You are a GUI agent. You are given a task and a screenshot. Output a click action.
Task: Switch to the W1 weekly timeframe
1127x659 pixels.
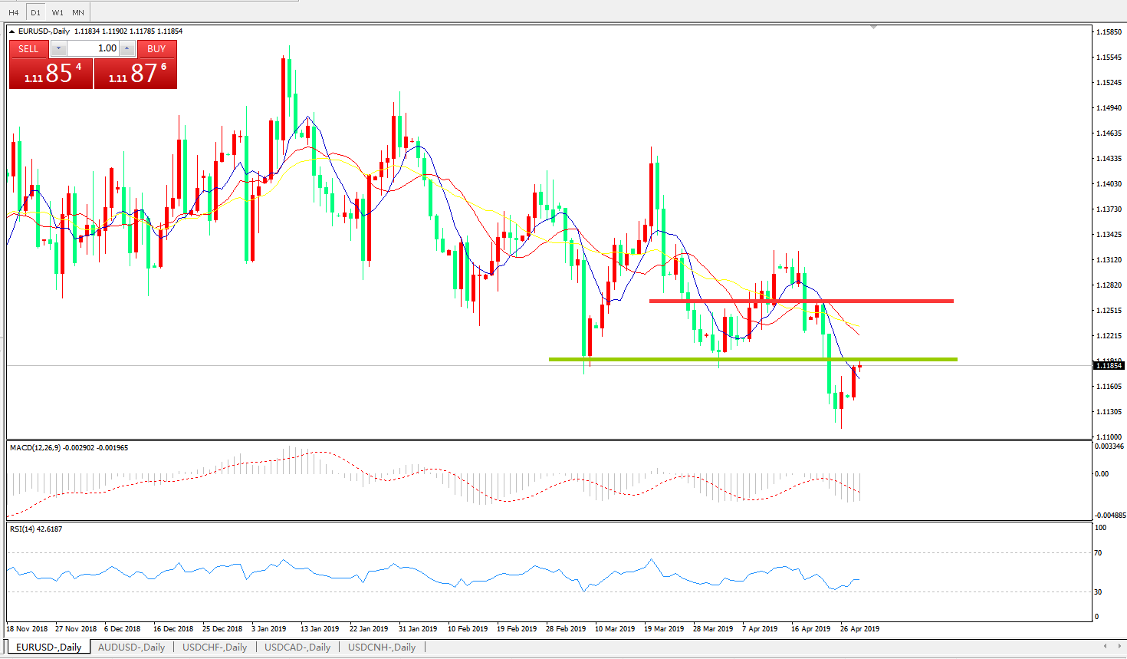tap(58, 12)
